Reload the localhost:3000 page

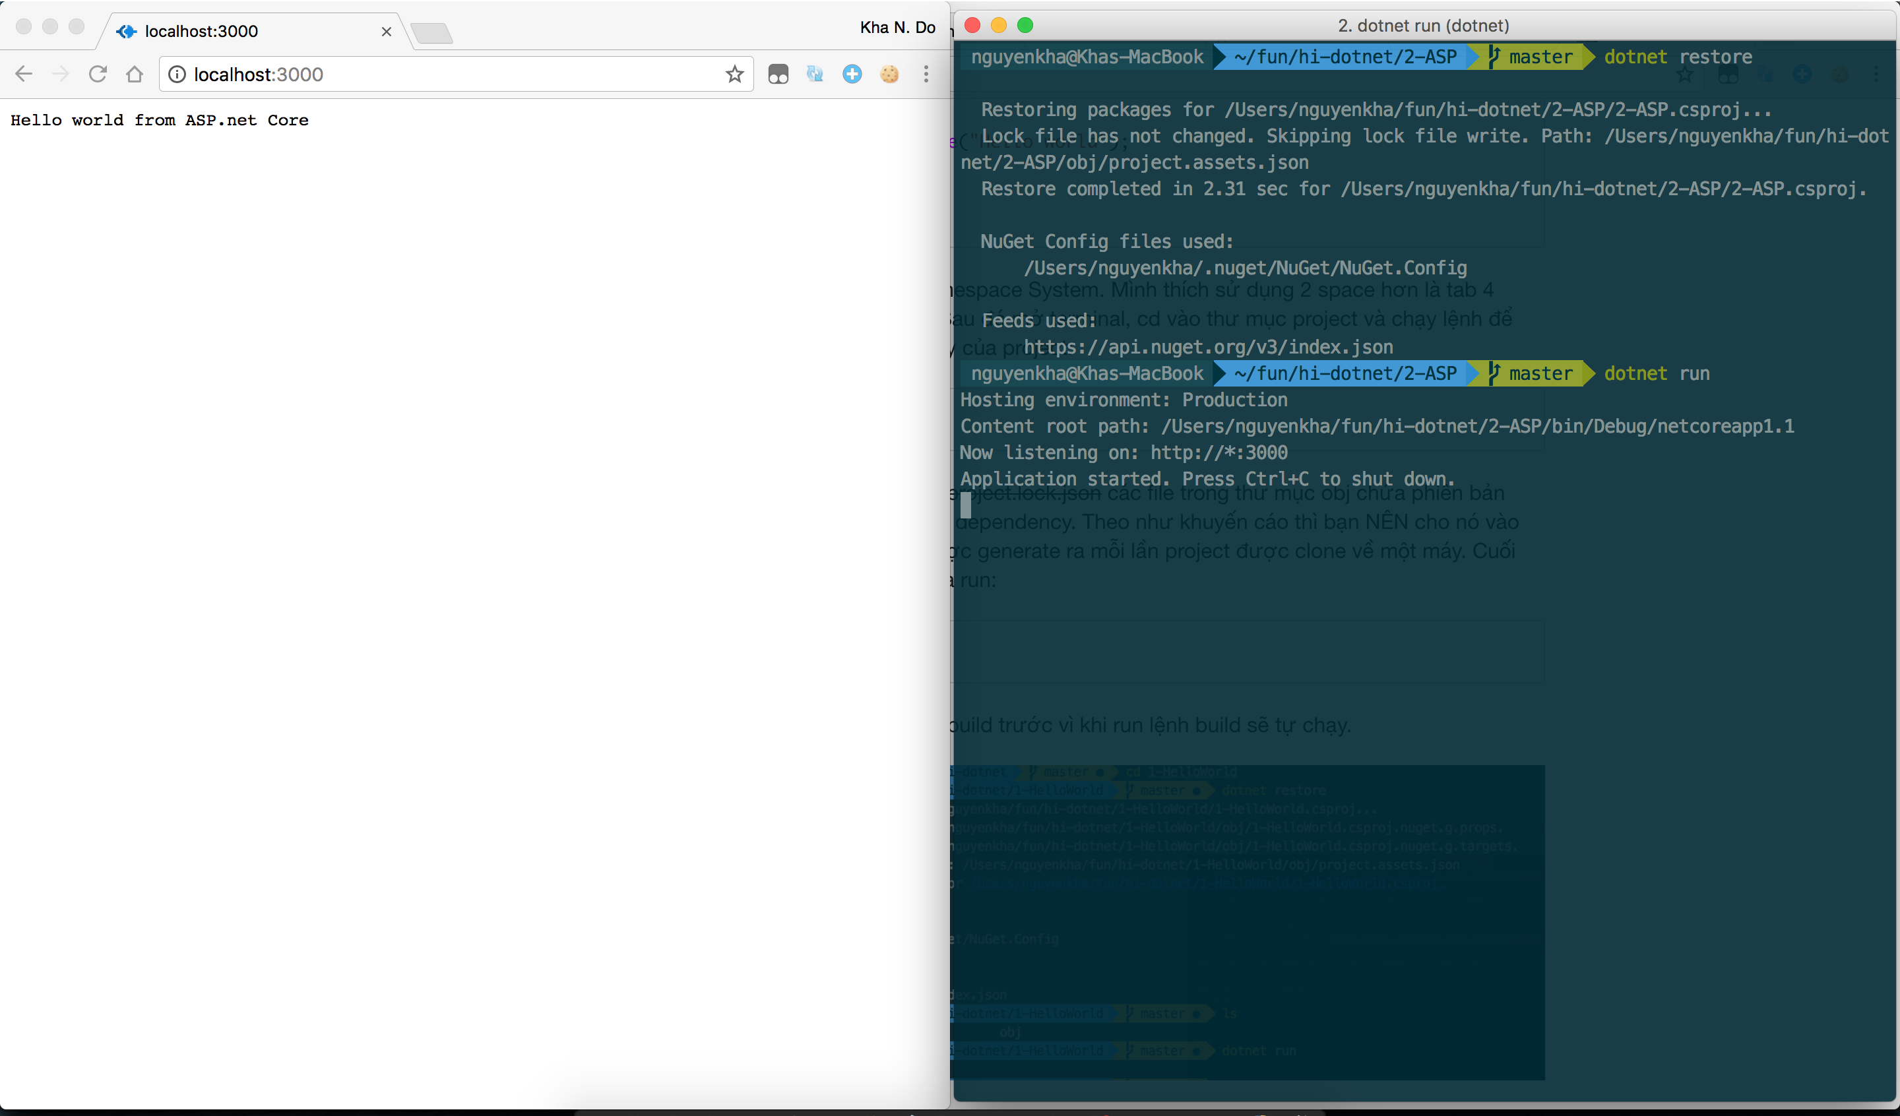click(98, 74)
